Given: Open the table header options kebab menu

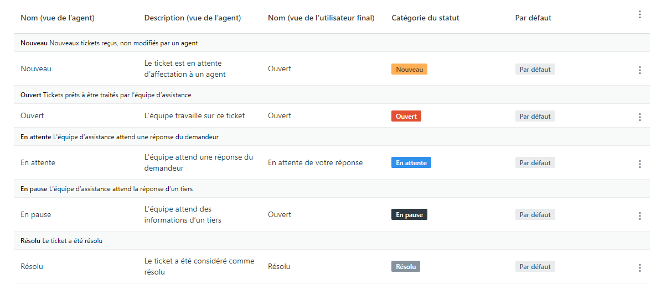Looking at the screenshot, I should [639, 15].
